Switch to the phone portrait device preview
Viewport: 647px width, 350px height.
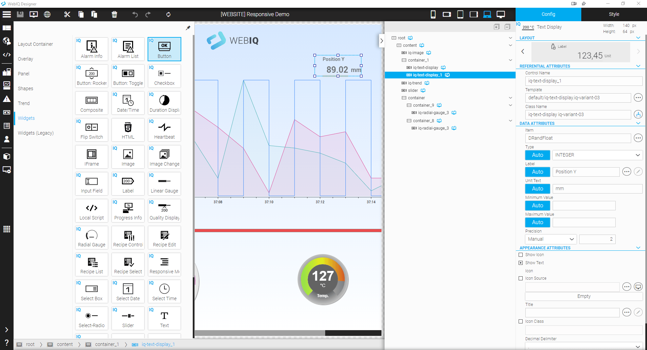[x=433, y=14]
